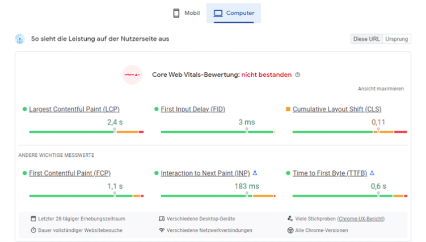Click the red text nicht bestanden
Screen dimensions: 426x242
click(x=266, y=74)
